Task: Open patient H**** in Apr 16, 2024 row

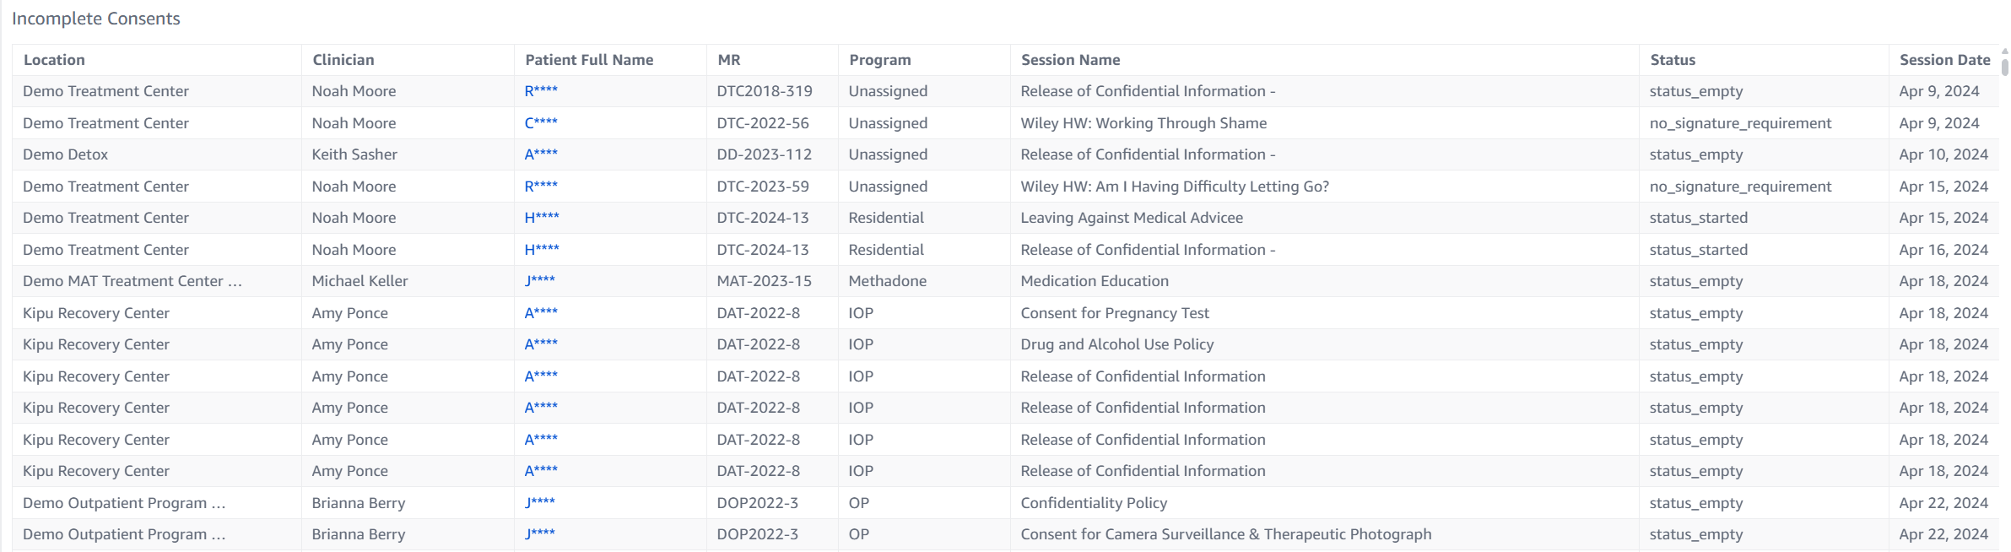Action: pos(542,250)
